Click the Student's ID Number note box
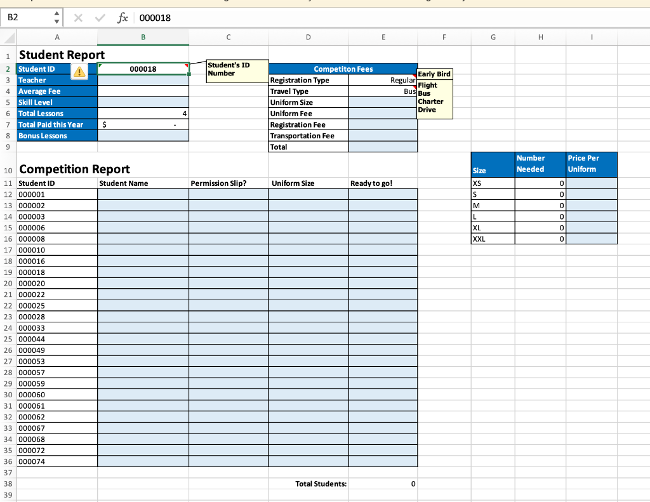 pyautogui.click(x=236, y=70)
